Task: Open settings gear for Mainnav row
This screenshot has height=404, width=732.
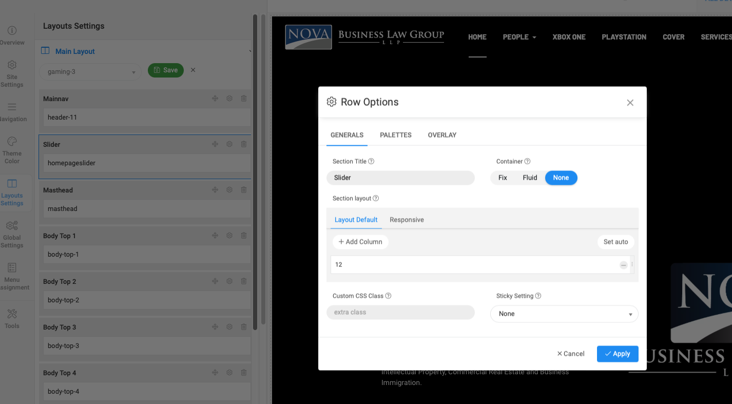Action: pyautogui.click(x=229, y=99)
